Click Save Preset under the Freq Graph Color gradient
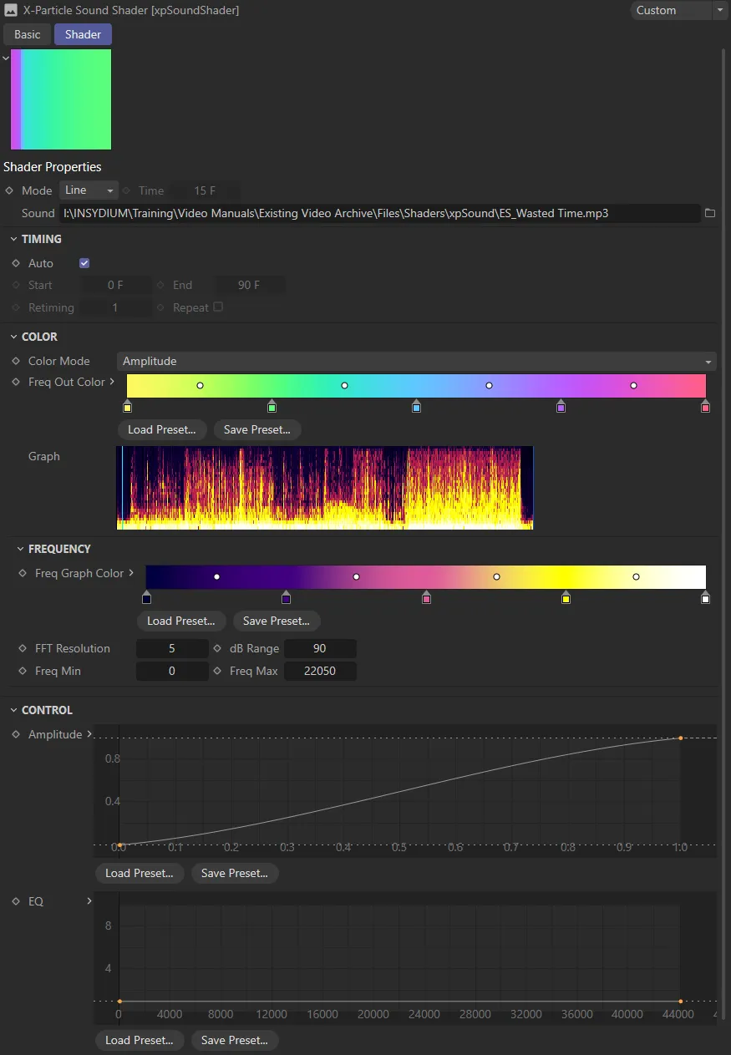Viewport: 731px width, 1055px height. click(x=277, y=621)
